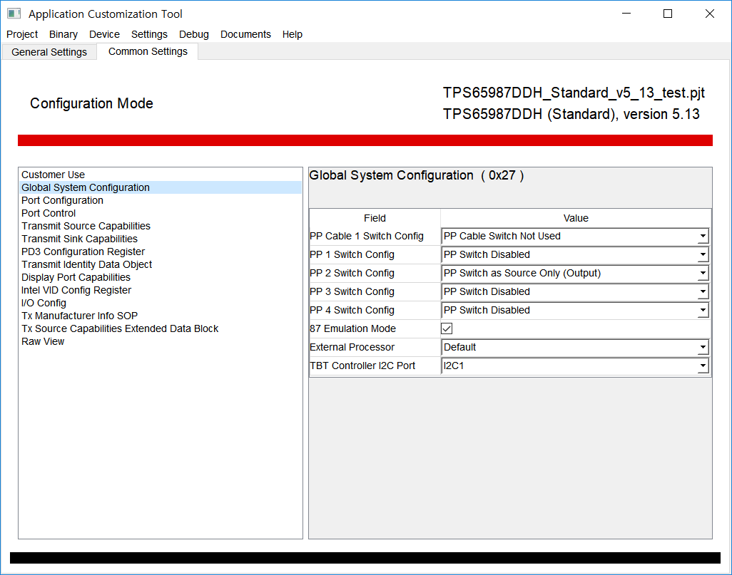Select Transmit Sink Capabilities entry
The image size is (732, 575).
(x=161, y=239)
